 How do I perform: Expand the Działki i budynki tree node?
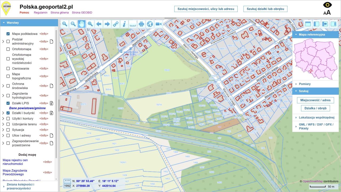point(3,113)
